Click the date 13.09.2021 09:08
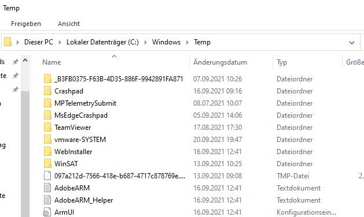 point(218,176)
